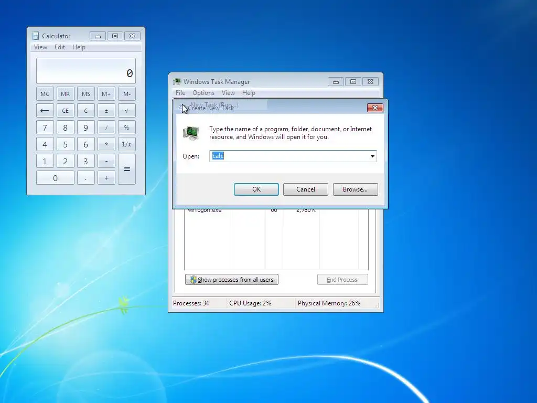Click the CE key in Calculator
Image resolution: width=537 pixels, height=403 pixels.
coord(65,111)
